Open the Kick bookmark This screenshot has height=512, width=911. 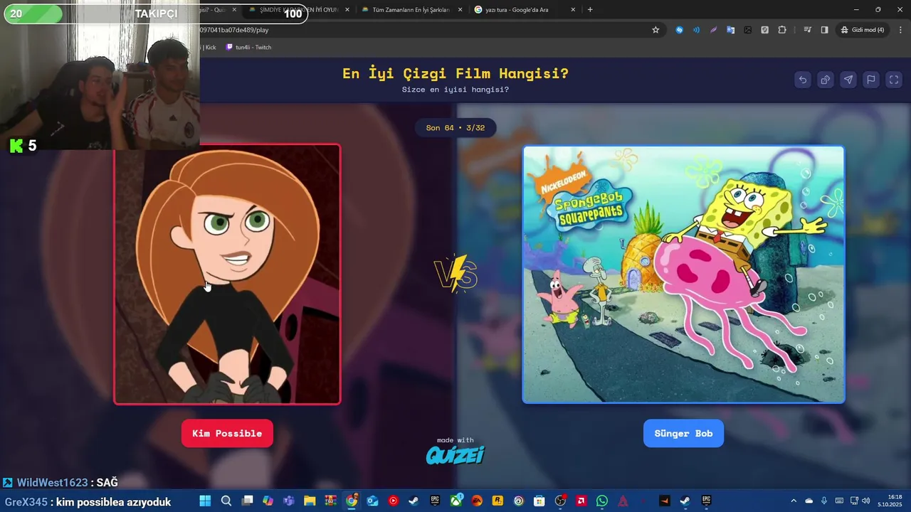[209, 47]
